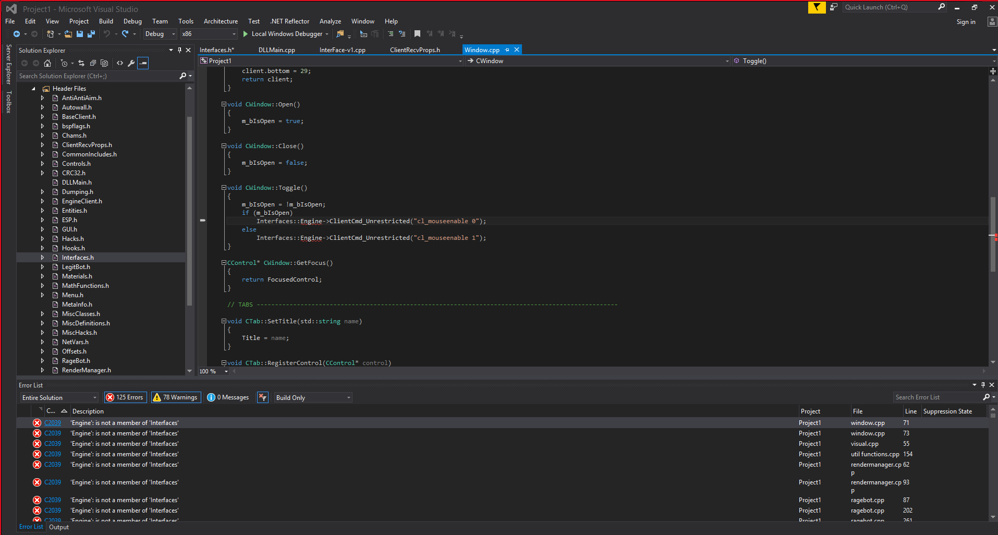Save the current file with Save icon

pos(80,34)
